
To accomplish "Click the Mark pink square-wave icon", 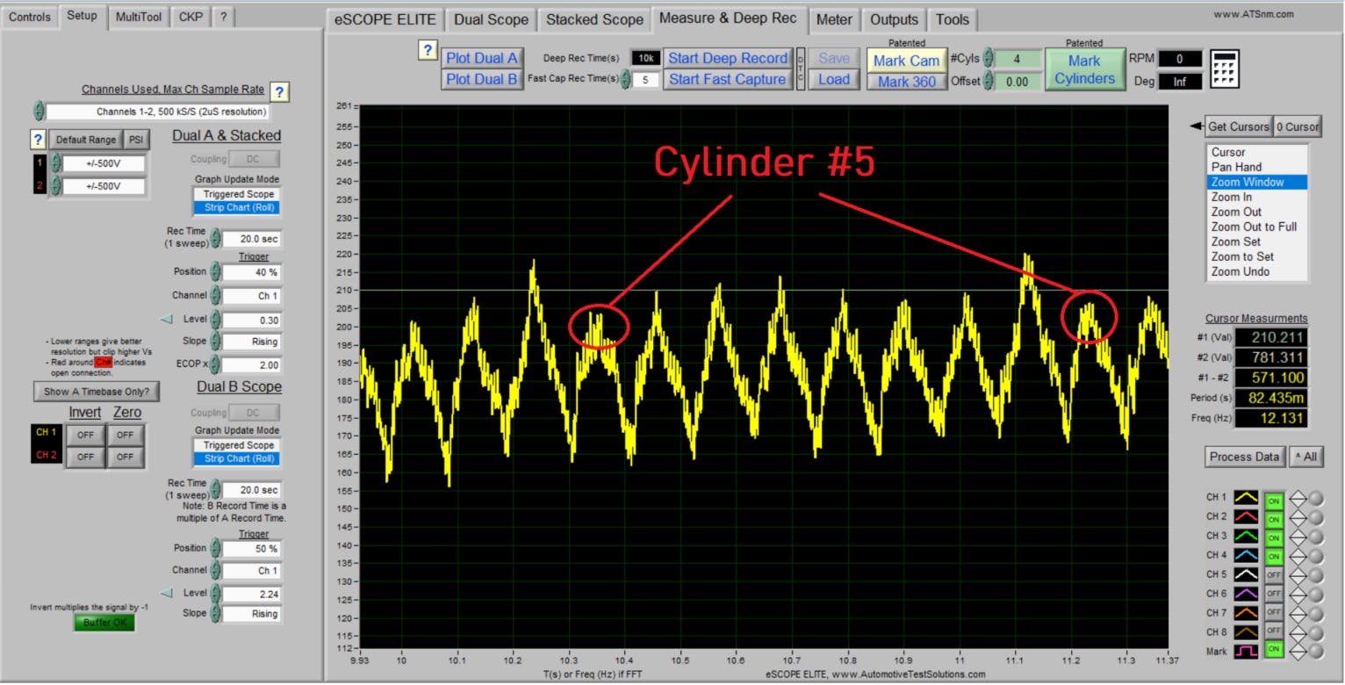I will [1247, 651].
